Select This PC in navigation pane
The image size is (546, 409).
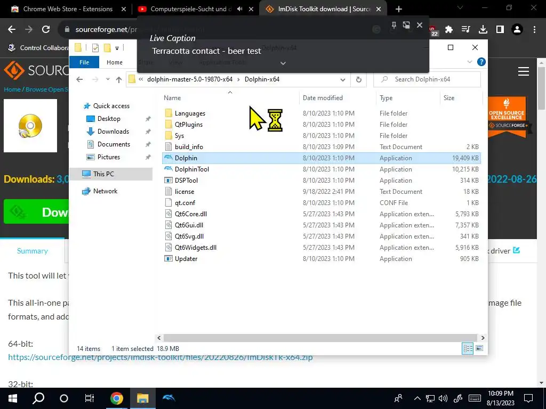(x=103, y=174)
